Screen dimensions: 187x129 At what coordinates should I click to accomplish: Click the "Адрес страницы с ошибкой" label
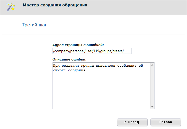(78, 45)
